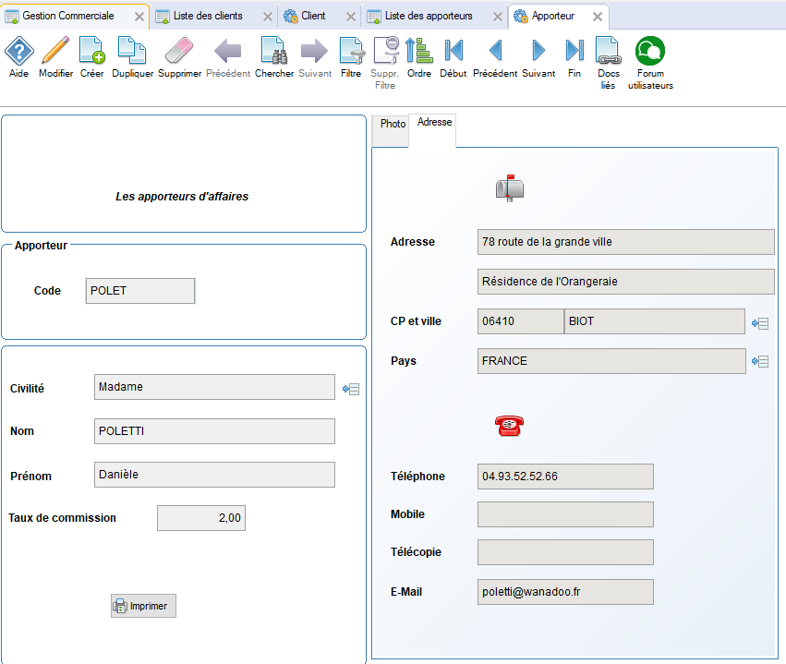This screenshot has width=786, height=664.
Task: Click the 'Télécopie' label
Action: click(x=416, y=552)
